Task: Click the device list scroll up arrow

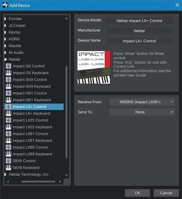Action: [66, 19]
